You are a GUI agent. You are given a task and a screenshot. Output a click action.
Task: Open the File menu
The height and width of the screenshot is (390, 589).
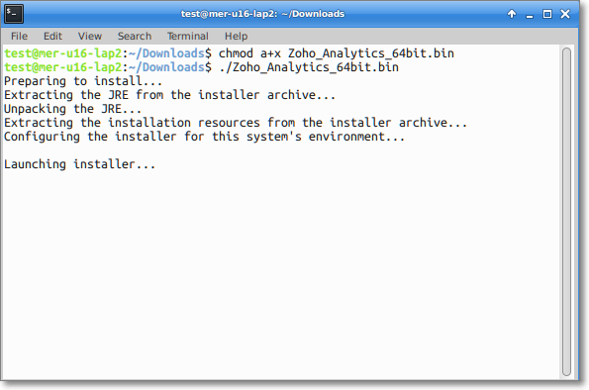point(19,36)
